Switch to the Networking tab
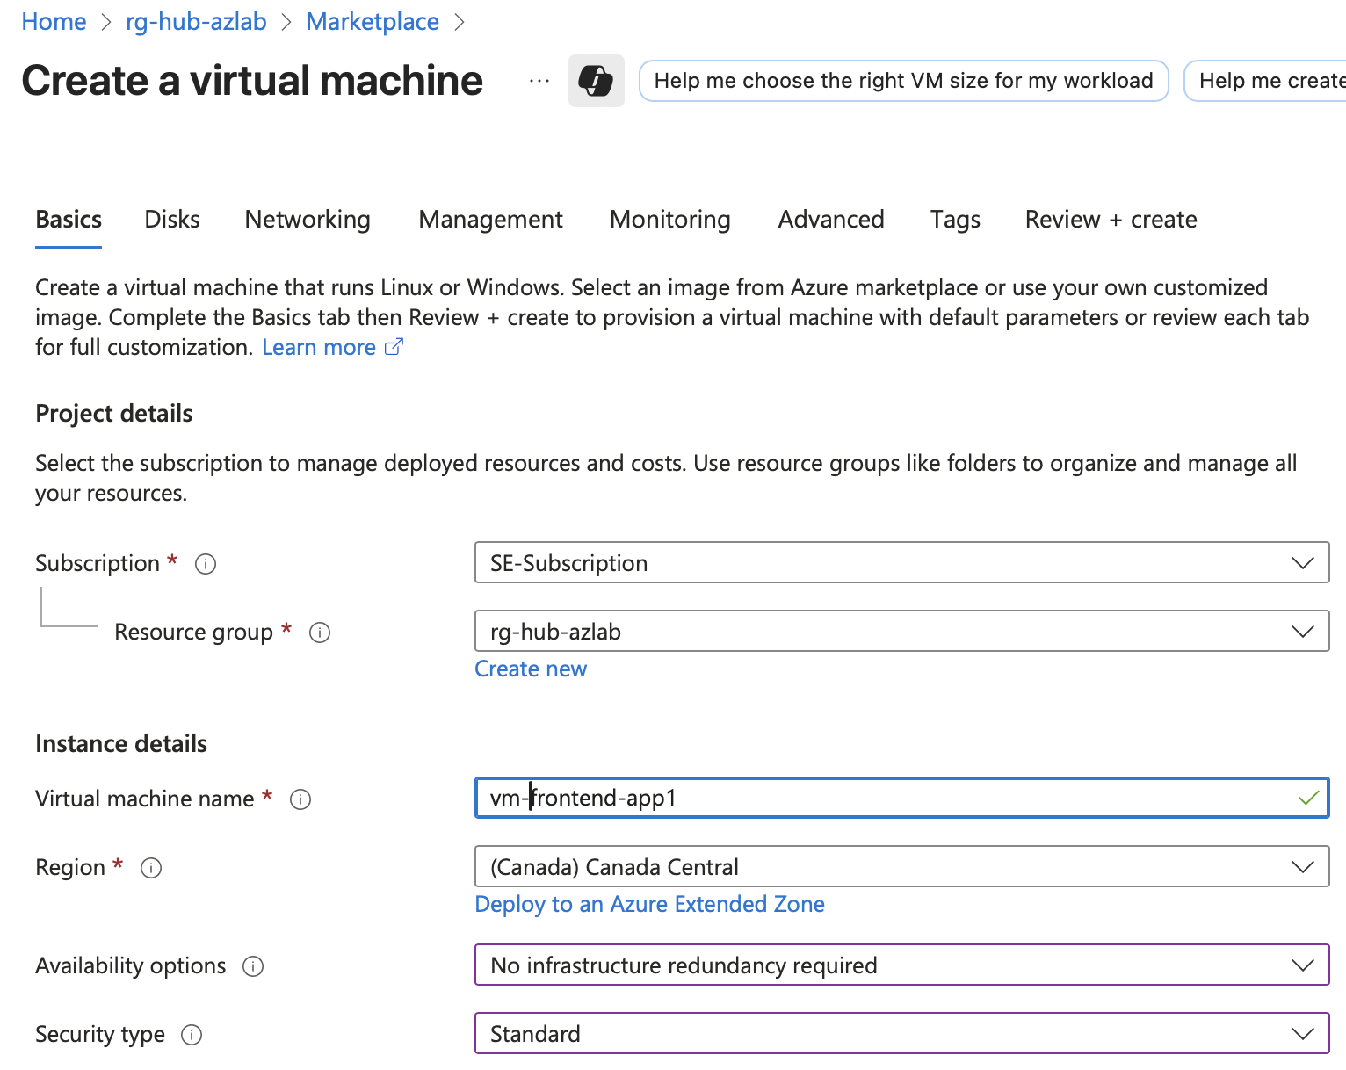The height and width of the screenshot is (1070, 1346). (x=308, y=220)
